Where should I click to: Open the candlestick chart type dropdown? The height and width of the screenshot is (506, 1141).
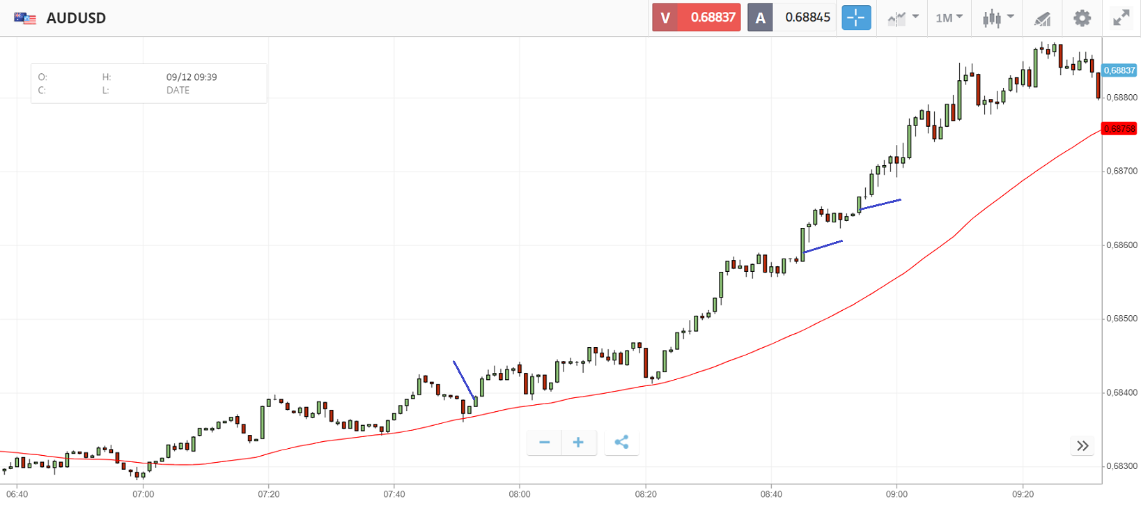click(x=998, y=18)
